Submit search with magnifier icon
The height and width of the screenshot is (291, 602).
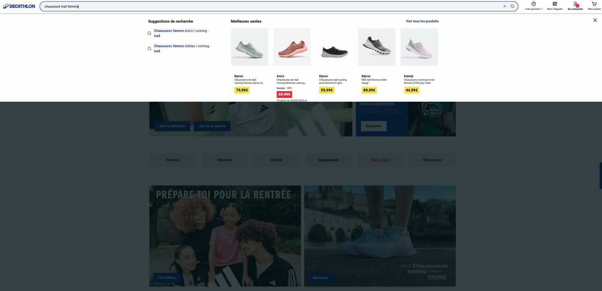tap(512, 6)
